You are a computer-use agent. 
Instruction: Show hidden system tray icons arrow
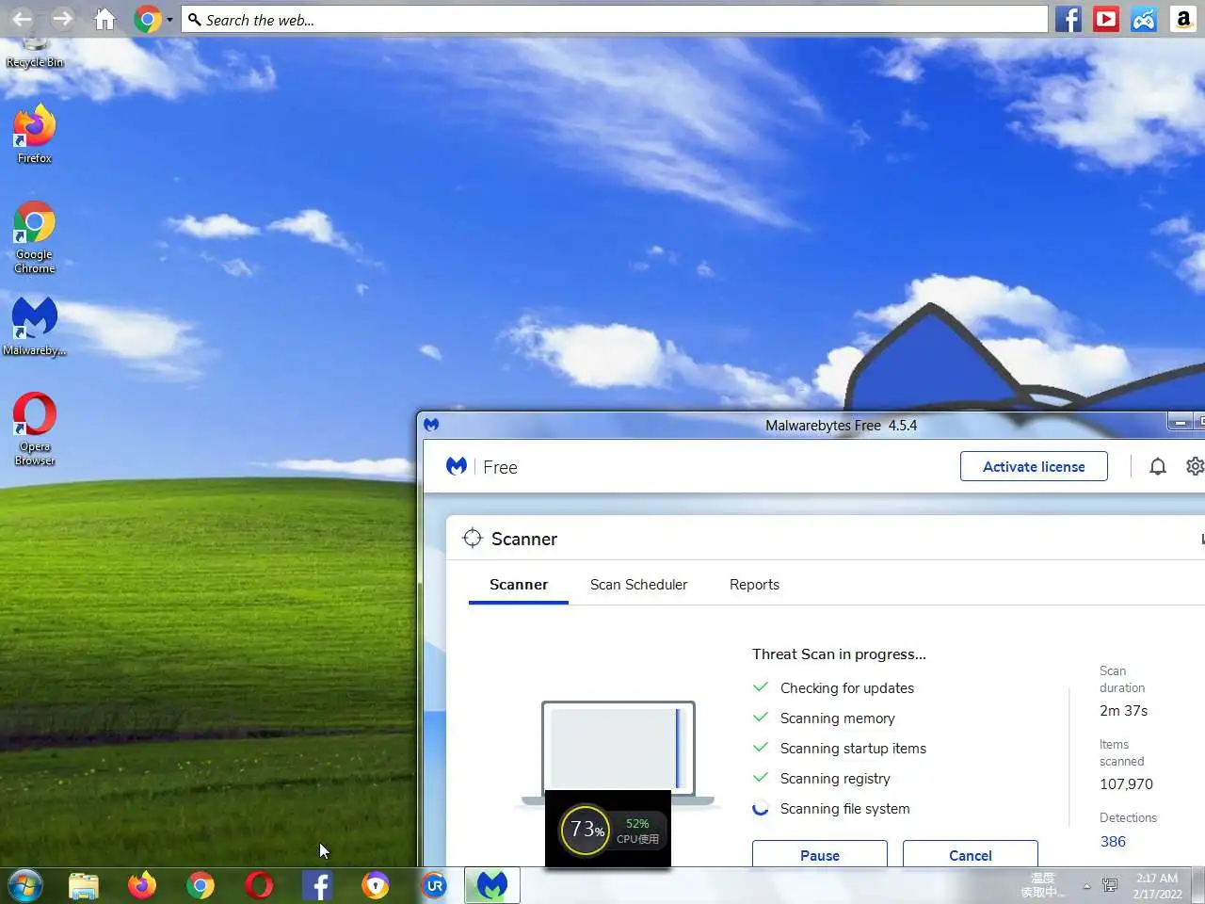tap(1086, 886)
